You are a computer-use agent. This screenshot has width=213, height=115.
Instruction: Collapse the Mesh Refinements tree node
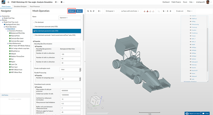pos(8,43)
